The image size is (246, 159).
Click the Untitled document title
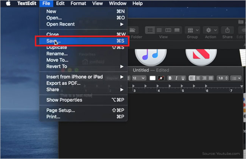(x=141, y=70)
